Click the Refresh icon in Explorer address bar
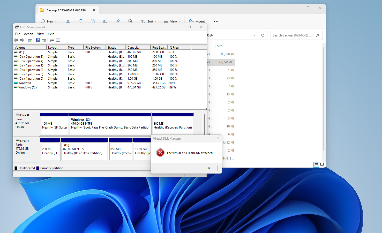 click(x=263, y=35)
